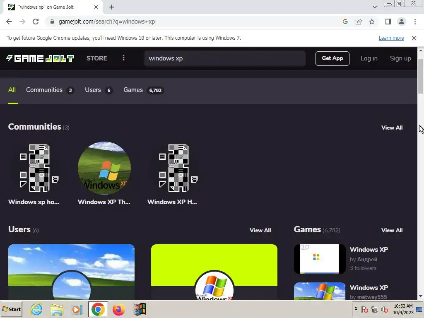Switch to the Users tab
The width and height of the screenshot is (424, 318).
[x=99, y=90]
